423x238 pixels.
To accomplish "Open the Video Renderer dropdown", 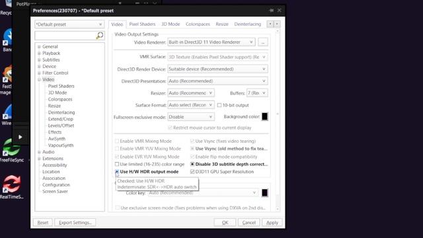I will (x=211, y=42).
